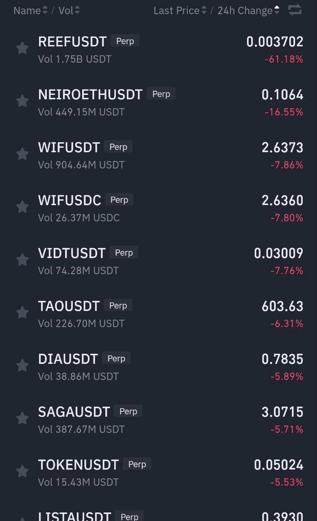This screenshot has width=317, height=521.
Task: Favorite REEFUSDT with its star icon
Action: [x=22, y=48]
